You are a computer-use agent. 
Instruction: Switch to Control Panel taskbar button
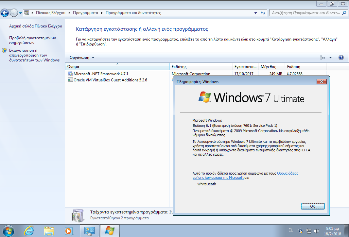[x=90, y=231]
